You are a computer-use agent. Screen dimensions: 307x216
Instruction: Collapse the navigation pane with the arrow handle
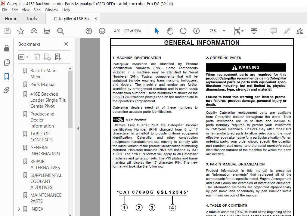pyautogui.click(x=78, y=128)
